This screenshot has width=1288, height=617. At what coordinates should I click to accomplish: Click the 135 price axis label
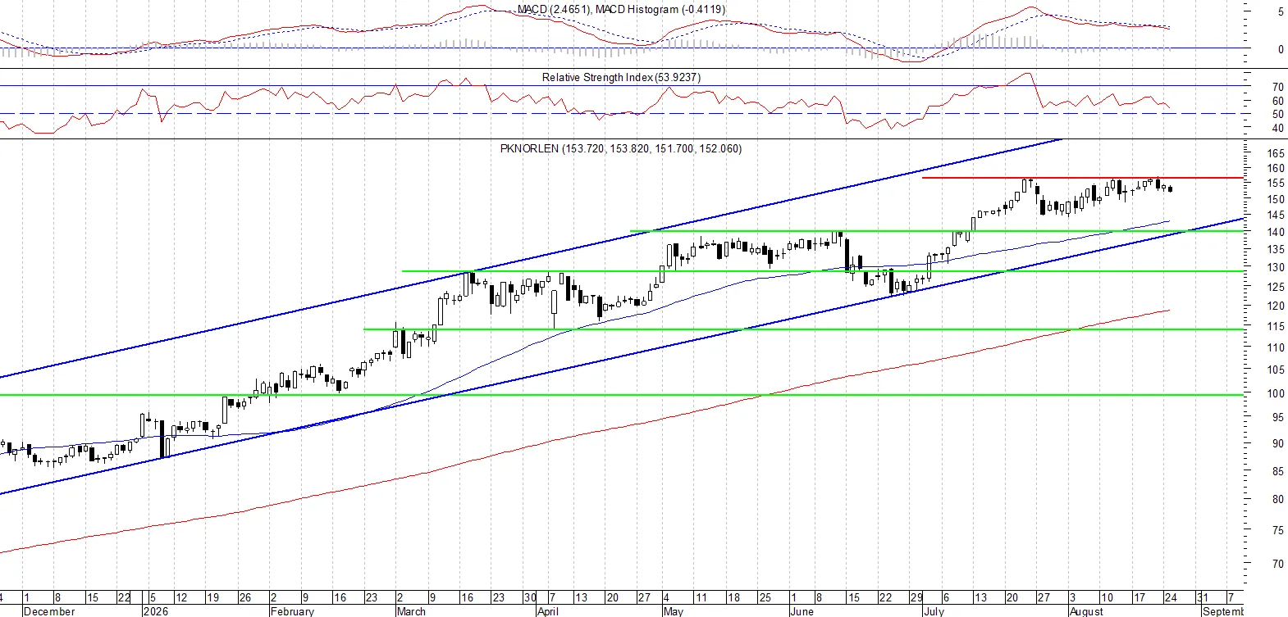(1276, 249)
